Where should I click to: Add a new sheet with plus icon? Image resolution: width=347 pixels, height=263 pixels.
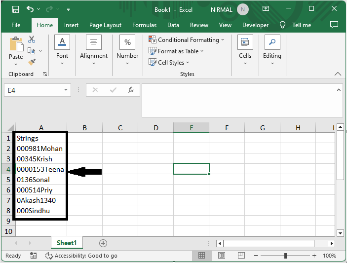coord(103,243)
